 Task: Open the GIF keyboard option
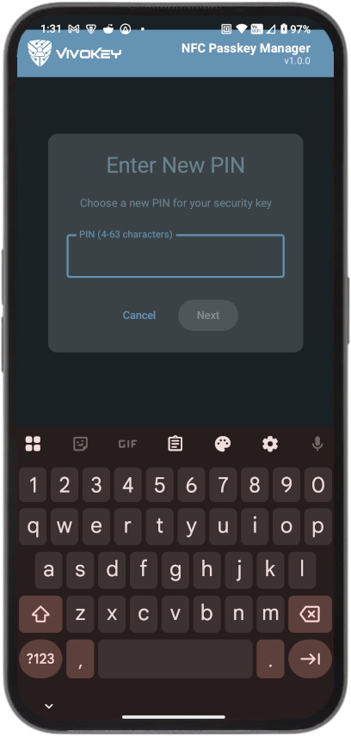(x=127, y=444)
